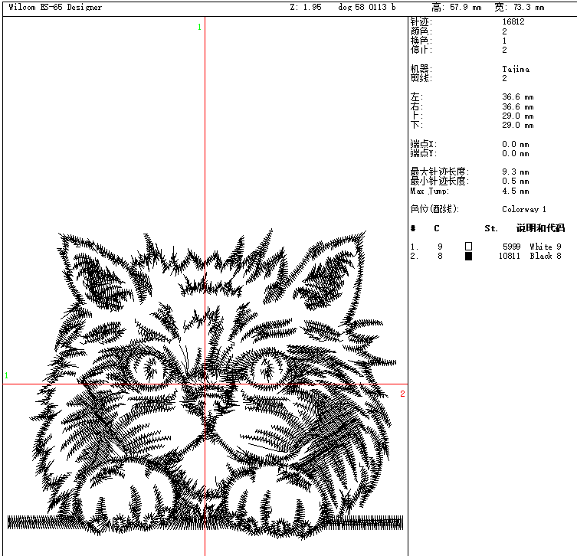
Task: Click the cat's nose in the design
Action: [205, 404]
